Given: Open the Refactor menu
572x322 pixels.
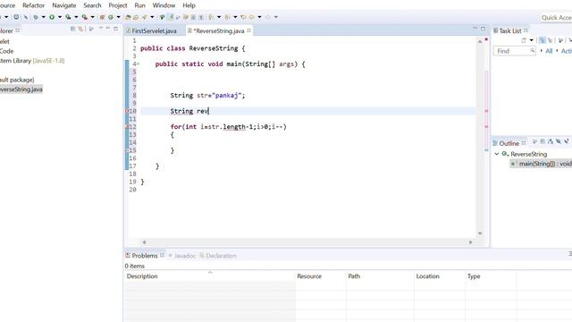Looking at the screenshot, I should pos(34,5).
